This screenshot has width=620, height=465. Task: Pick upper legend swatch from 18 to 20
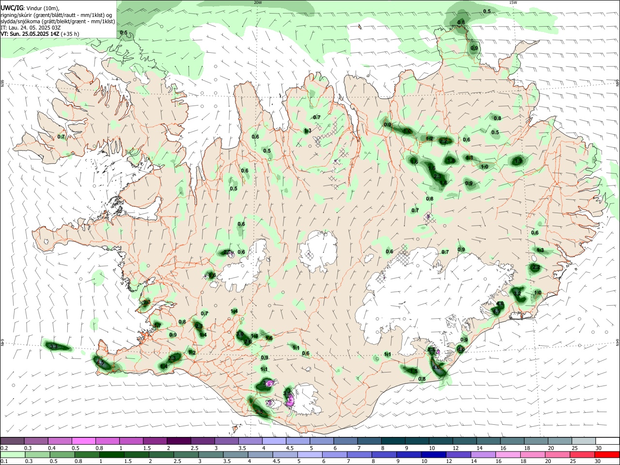(x=536, y=441)
